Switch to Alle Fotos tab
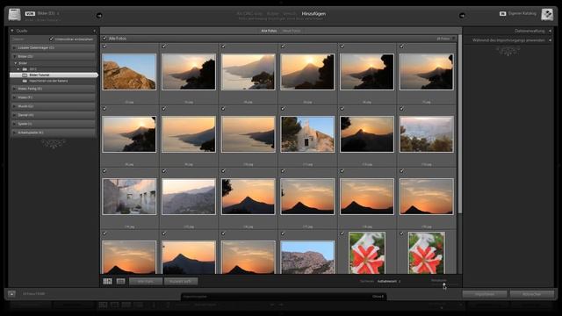The height and width of the screenshot is (316, 562). (269, 31)
